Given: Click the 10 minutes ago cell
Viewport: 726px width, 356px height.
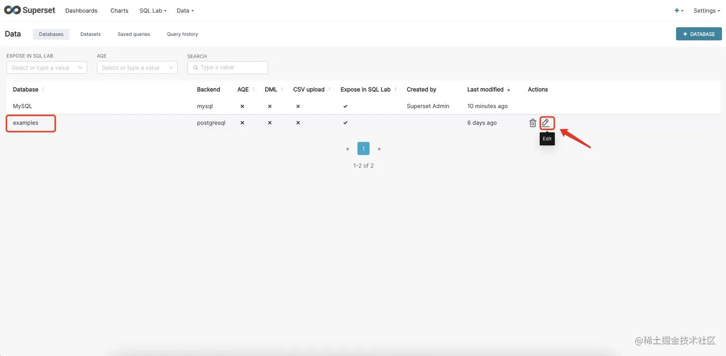Looking at the screenshot, I should point(488,106).
